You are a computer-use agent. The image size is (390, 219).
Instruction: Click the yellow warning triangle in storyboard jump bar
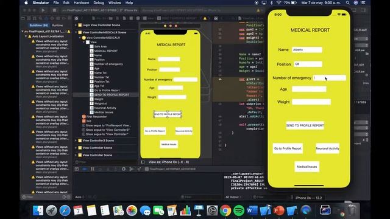(x=205, y=18)
